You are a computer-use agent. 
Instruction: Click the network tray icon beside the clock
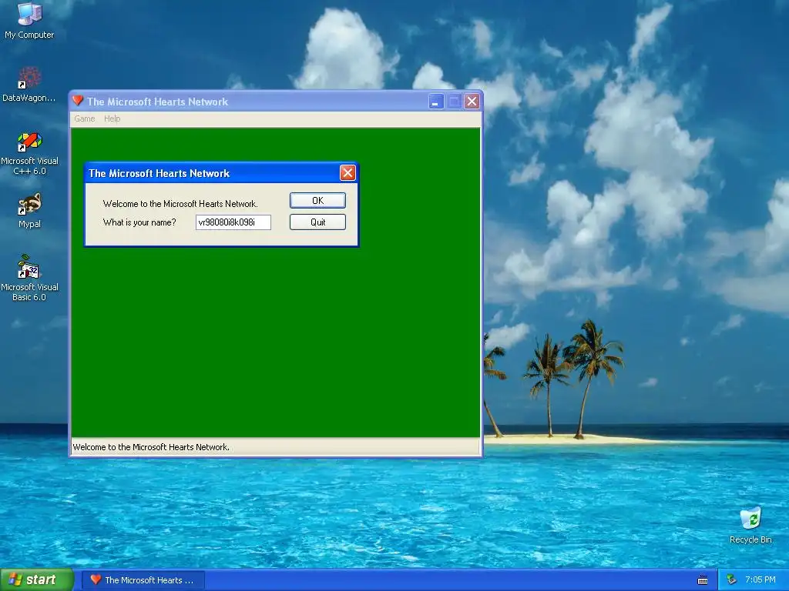point(732,579)
